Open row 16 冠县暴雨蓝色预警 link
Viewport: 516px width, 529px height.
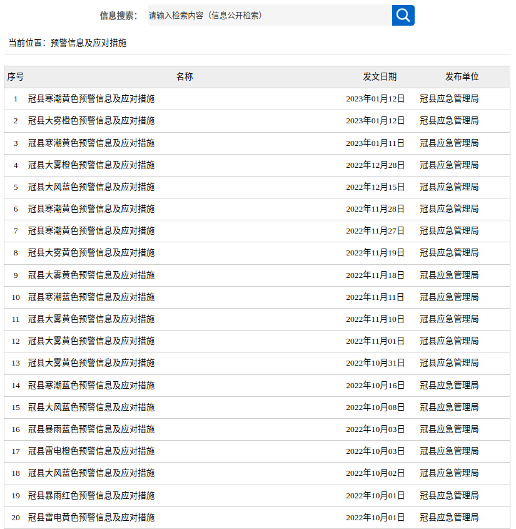pyautogui.click(x=91, y=429)
